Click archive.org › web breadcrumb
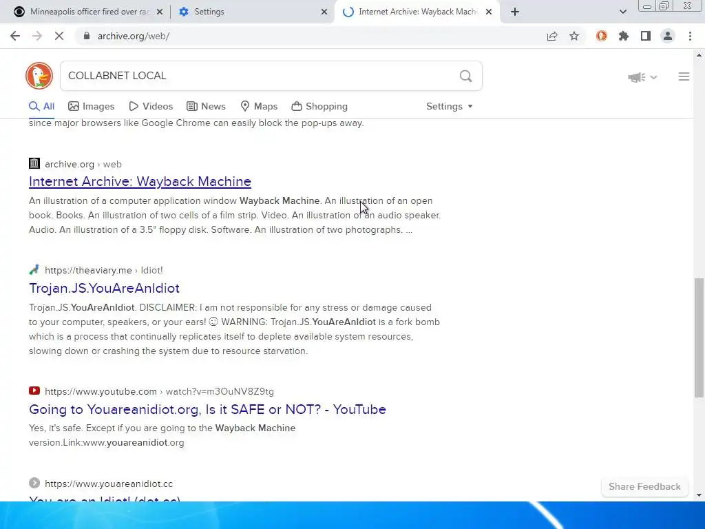Viewport: 705px width, 529px height. [x=83, y=164]
